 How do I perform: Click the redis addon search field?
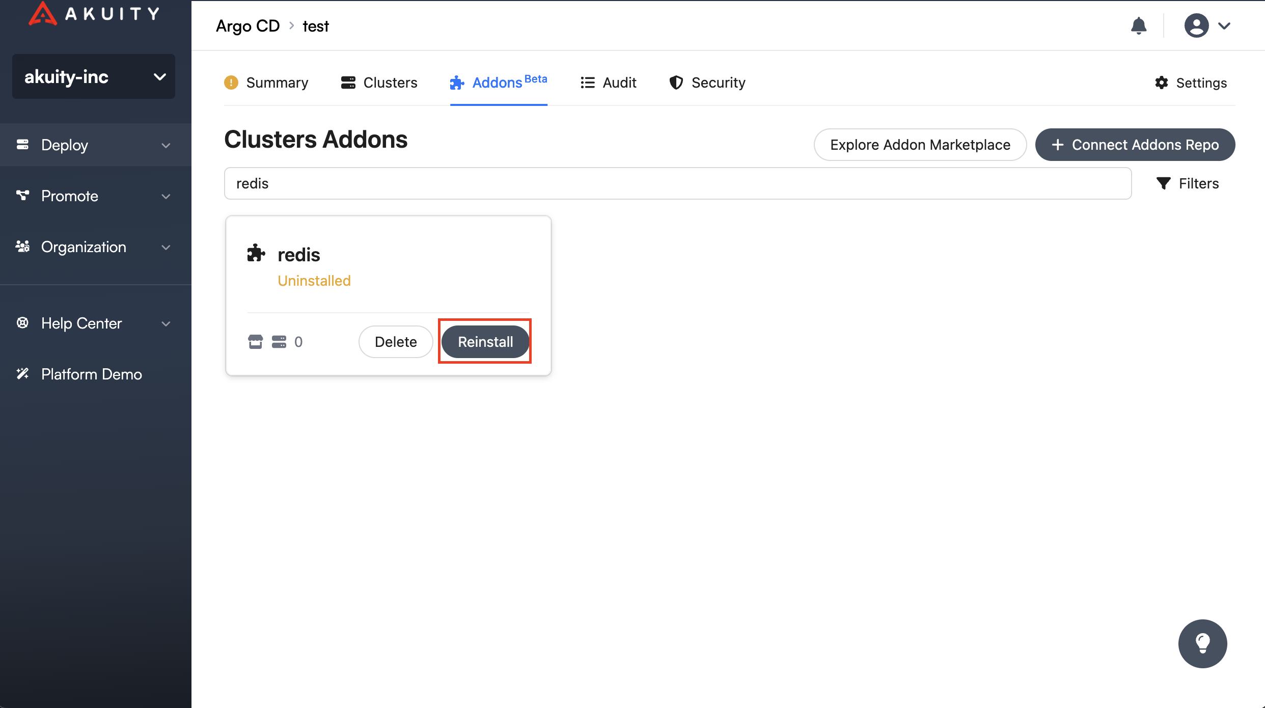click(x=678, y=183)
